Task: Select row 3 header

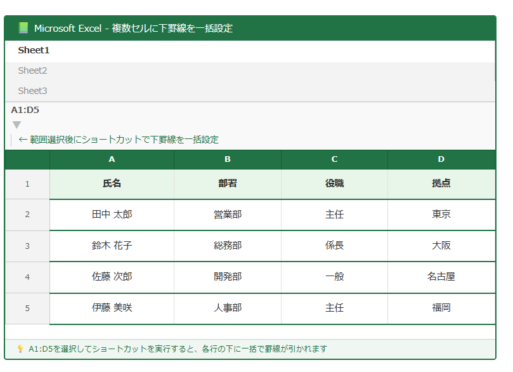Action: [x=27, y=246]
